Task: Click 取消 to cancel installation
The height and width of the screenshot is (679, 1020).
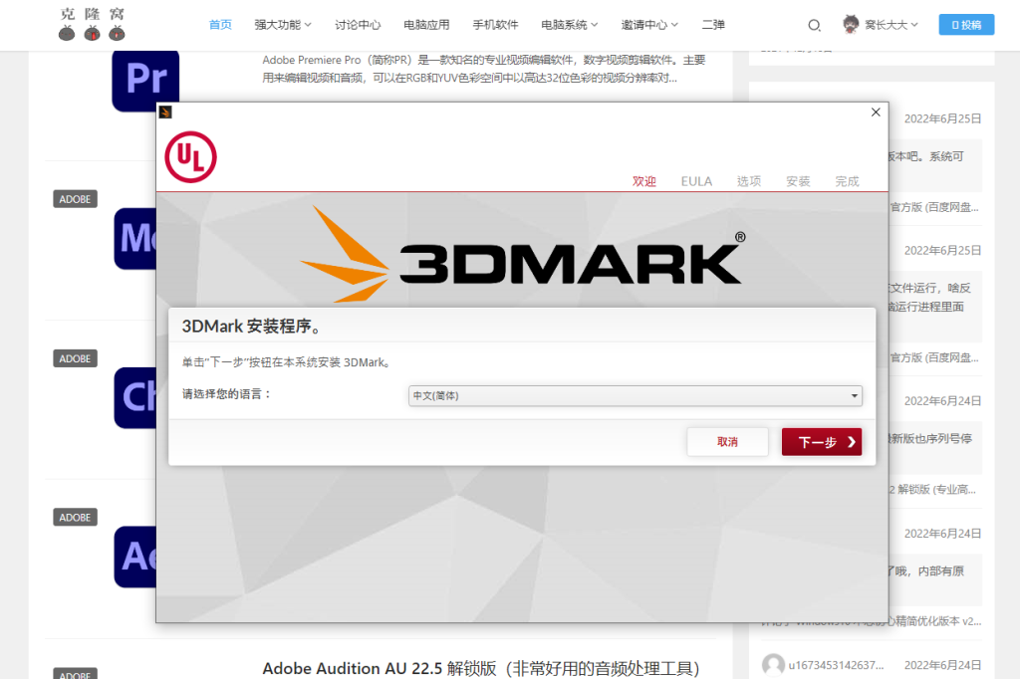Action: point(727,442)
